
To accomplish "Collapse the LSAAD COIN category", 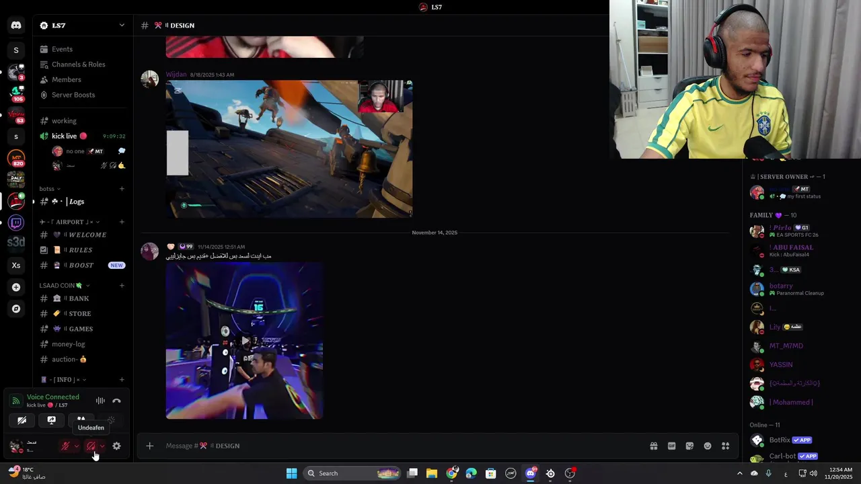I will pos(65,286).
